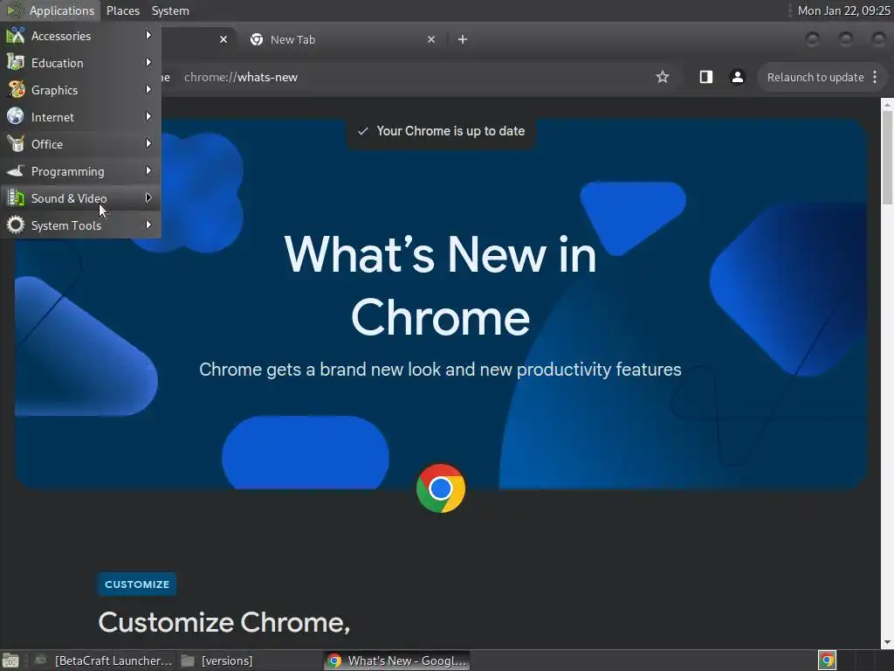
Task: Open the Programming submenu
Action: coord(80,171)
